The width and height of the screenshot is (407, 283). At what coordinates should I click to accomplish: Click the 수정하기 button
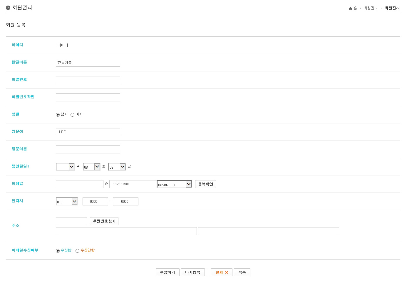(168, 272)
